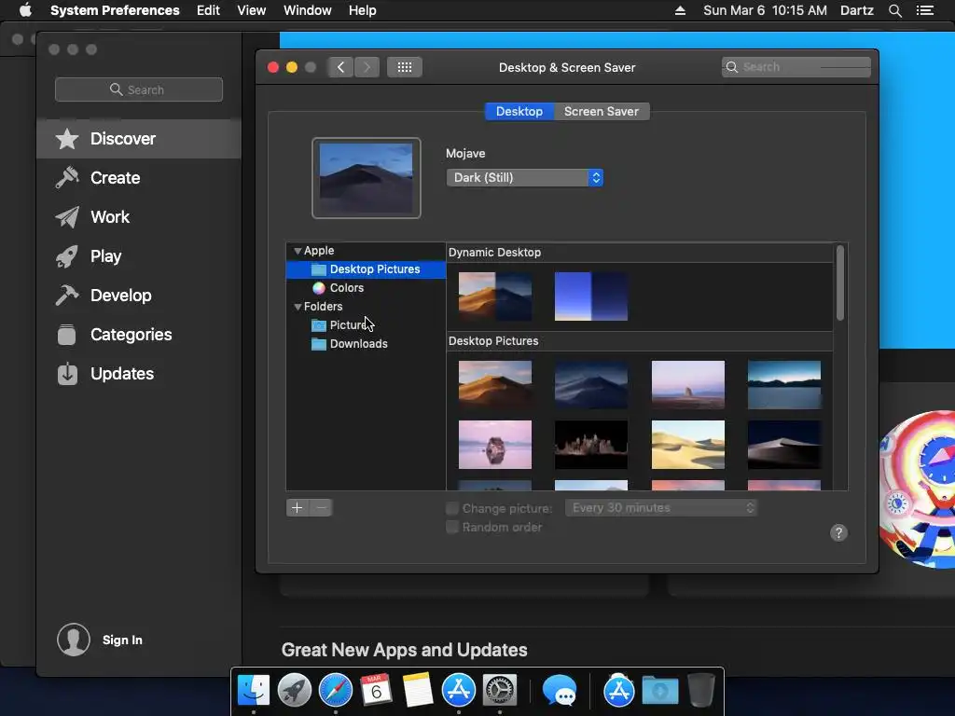The width and height of the screenshot is (955, 716).
Task: Collapse the Apple group disclosure triangle
Action: coord(298,251)
